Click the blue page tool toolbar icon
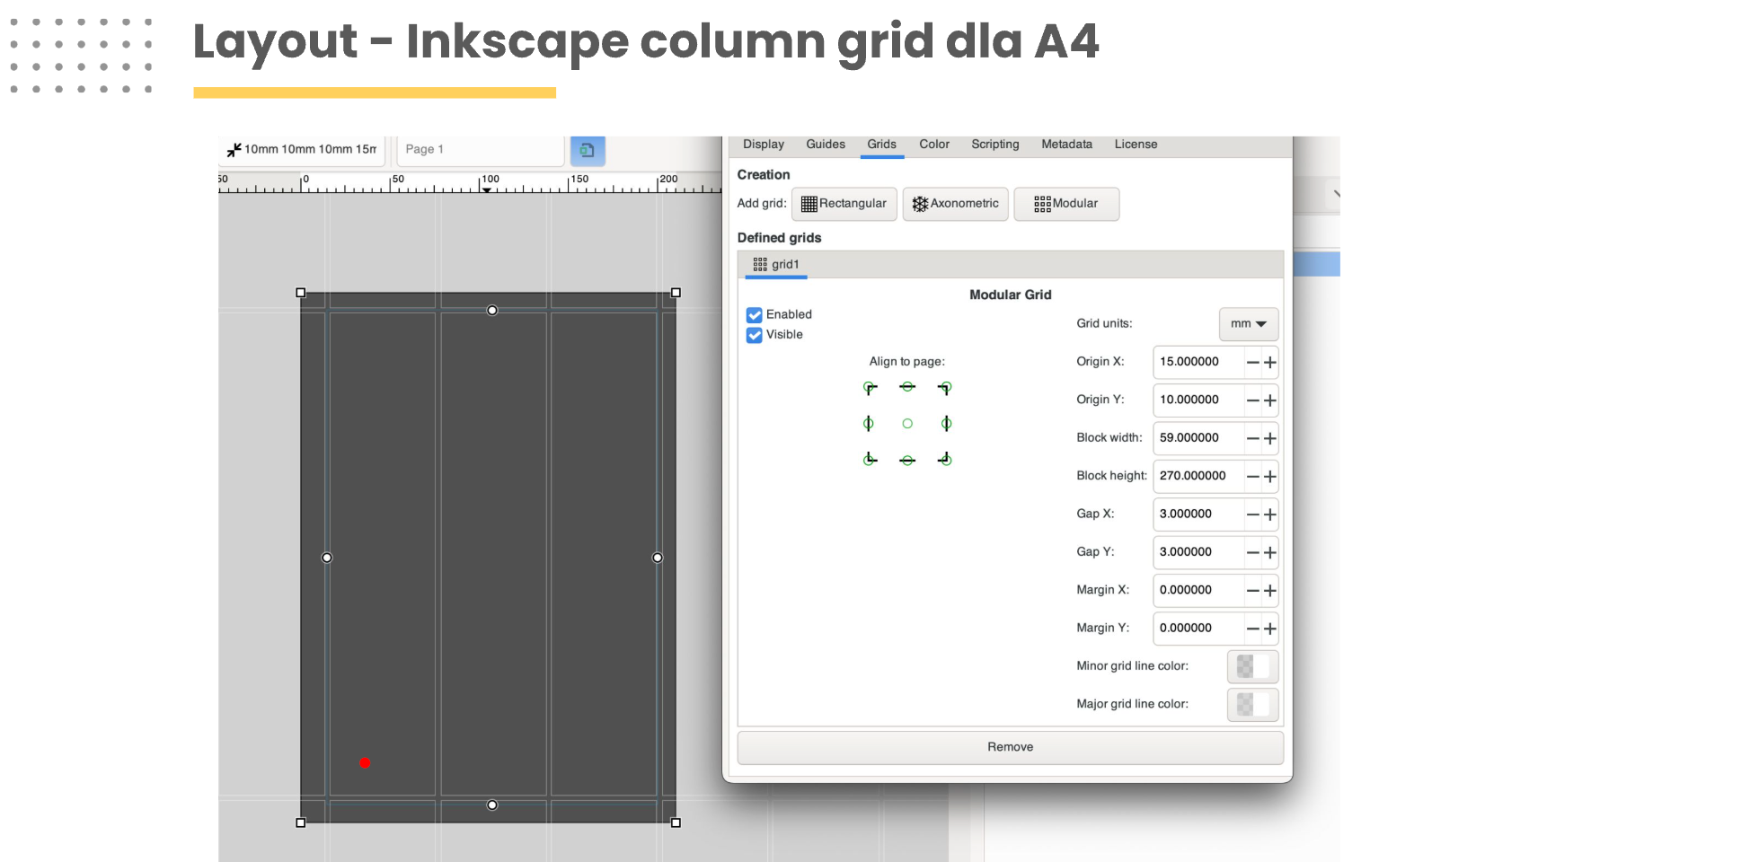This screenshot has width=1759, height=862. (x=588, y=150)
